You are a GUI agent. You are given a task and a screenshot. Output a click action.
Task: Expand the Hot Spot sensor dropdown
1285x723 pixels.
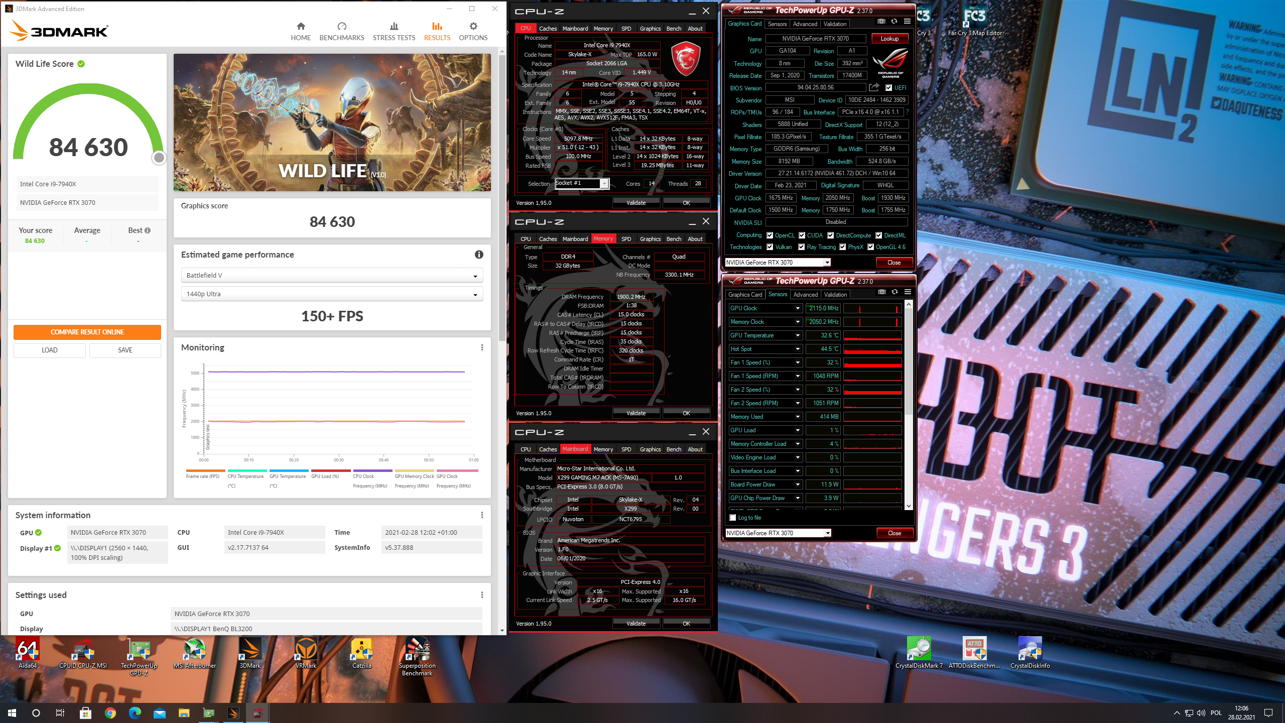coord(798,349)
